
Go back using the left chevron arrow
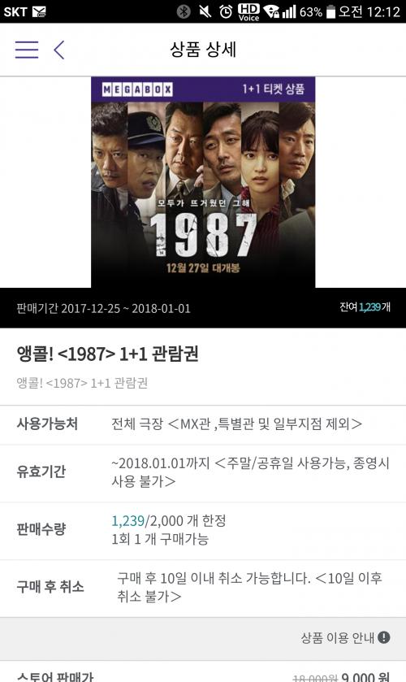coord(59,50)
